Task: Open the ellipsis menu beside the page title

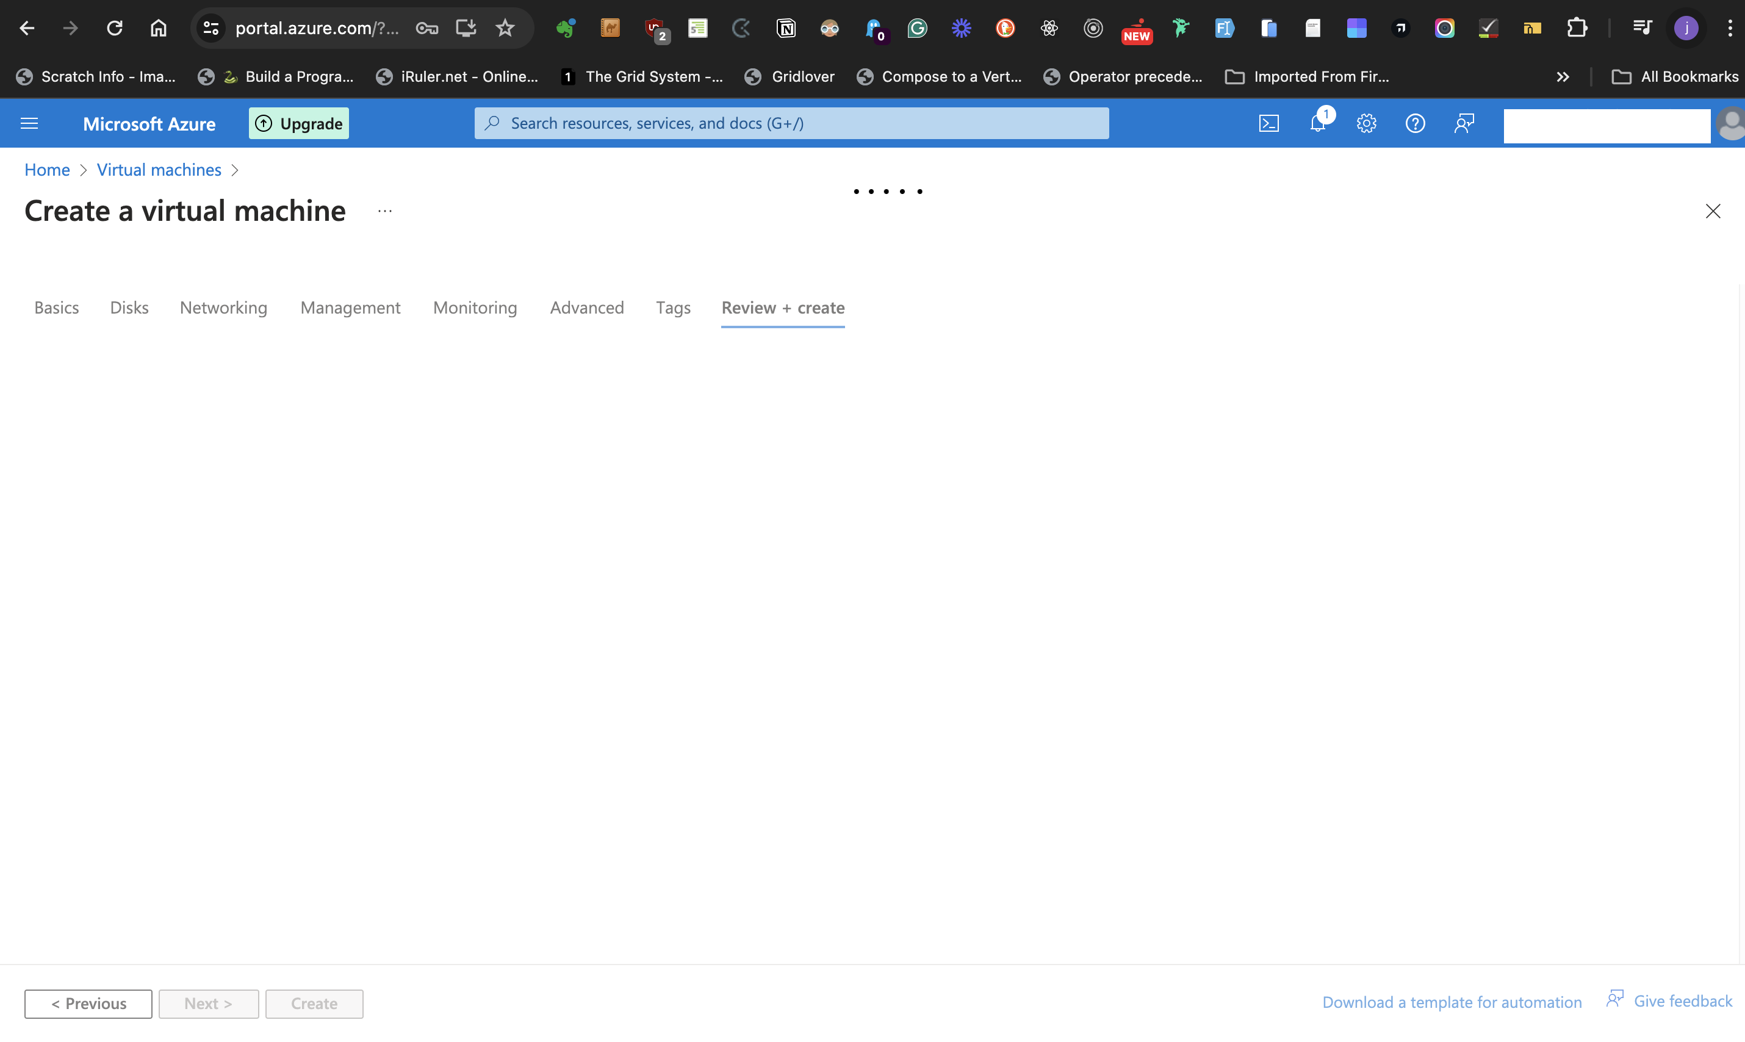Action: point(384,210)
